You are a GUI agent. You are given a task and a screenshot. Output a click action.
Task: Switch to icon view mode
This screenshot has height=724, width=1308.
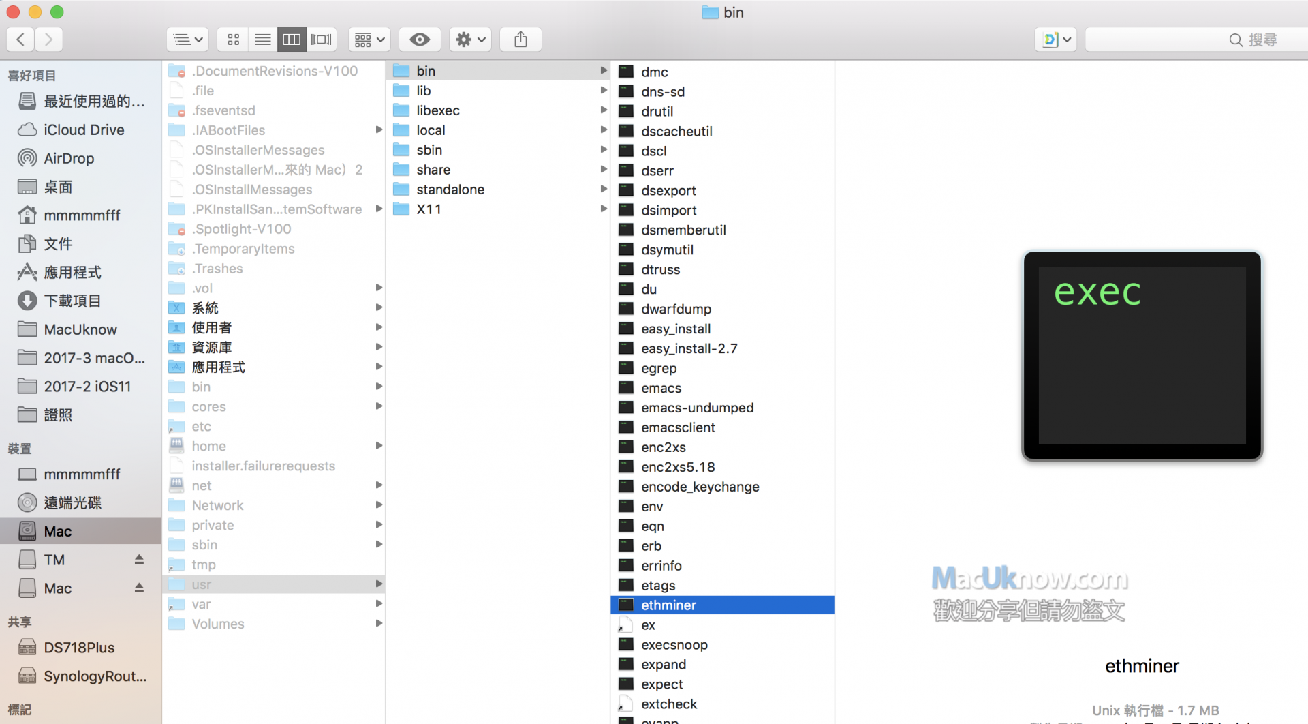coord(233,40)
